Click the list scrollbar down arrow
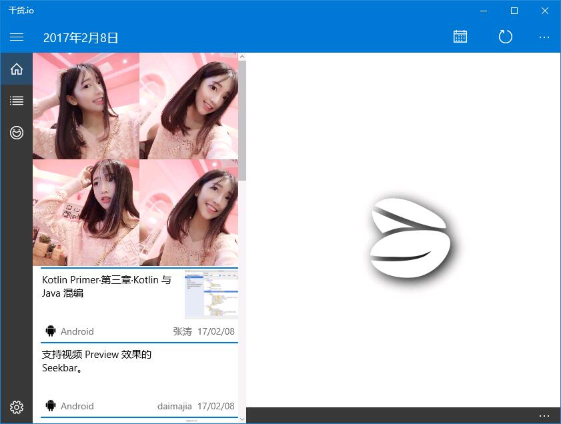Screen dimensions: 561x424 click(242, 419)
